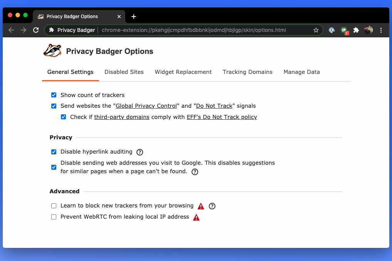Open the Widget Replacement tab

[x=183, y=72]
